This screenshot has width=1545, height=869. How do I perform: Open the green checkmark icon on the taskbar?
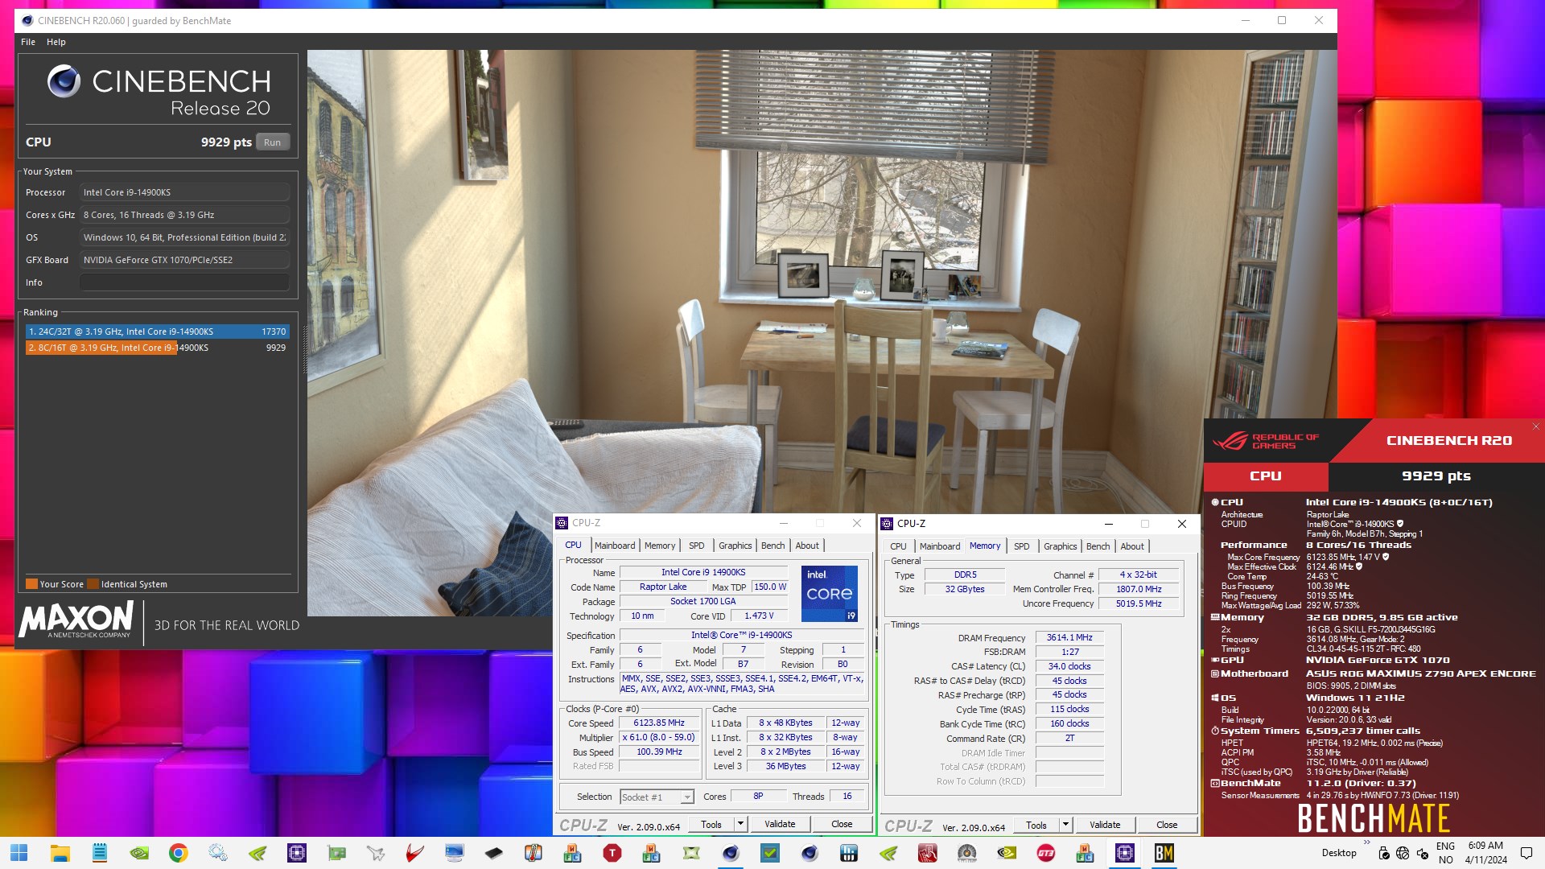[x=770, y=853]
